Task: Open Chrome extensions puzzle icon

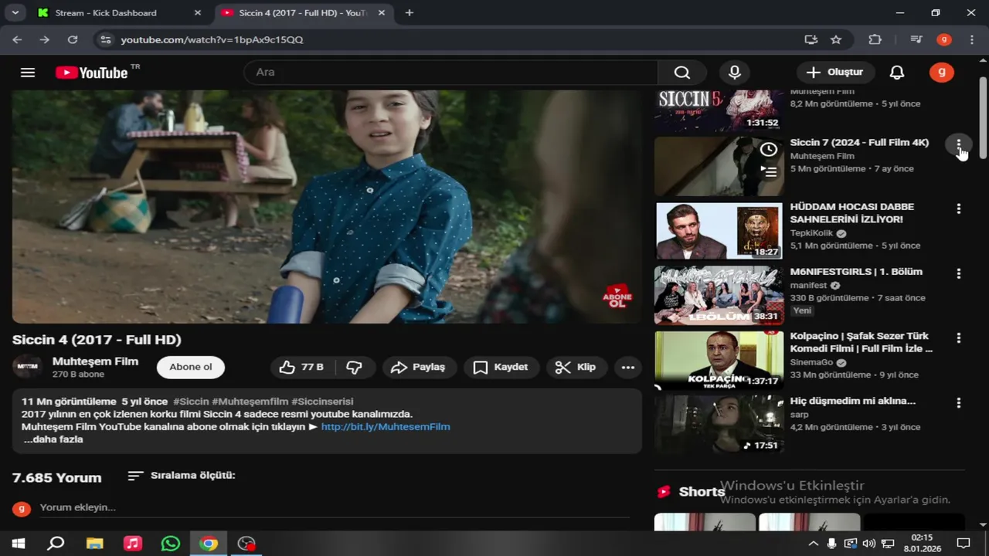Action: tap(875, 39)
